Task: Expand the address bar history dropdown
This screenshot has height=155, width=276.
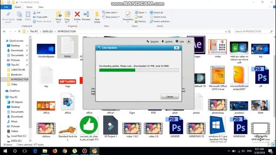Action: click(x=226, y=31)
